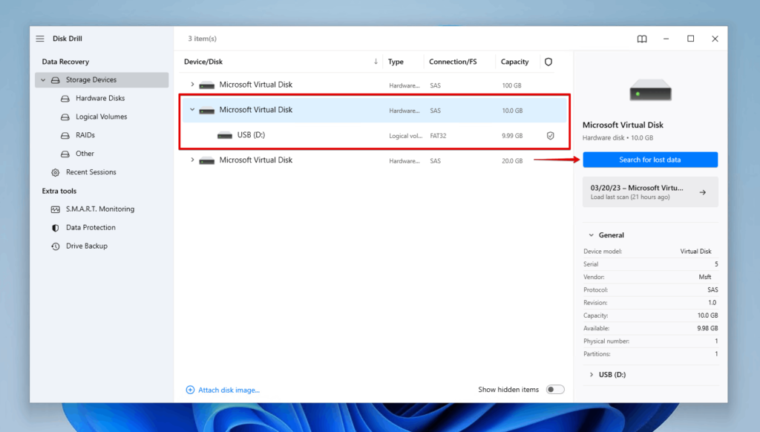This screenshot has height=432, width=760.
Task: Select the Drive Backup clock icon
Action: pos(56,246)
